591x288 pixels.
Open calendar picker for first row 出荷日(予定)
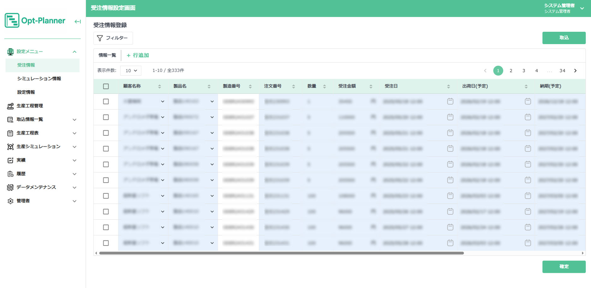pos(528,101)
